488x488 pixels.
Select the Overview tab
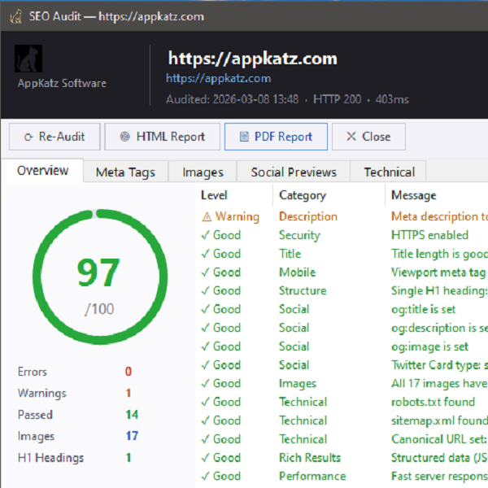[42, 171]
